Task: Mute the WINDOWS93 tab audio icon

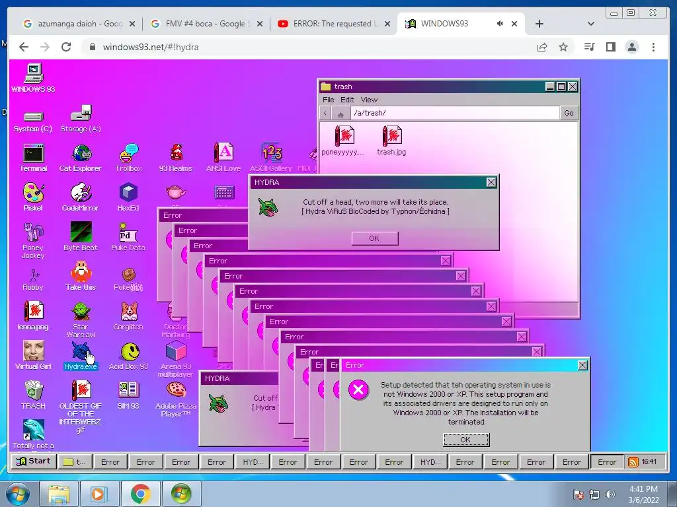Action: coord(500,24)
